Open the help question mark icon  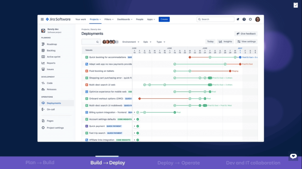point(244,19)
